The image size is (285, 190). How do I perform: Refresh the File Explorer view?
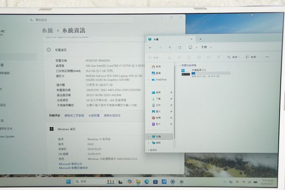[x=180, y=47]
